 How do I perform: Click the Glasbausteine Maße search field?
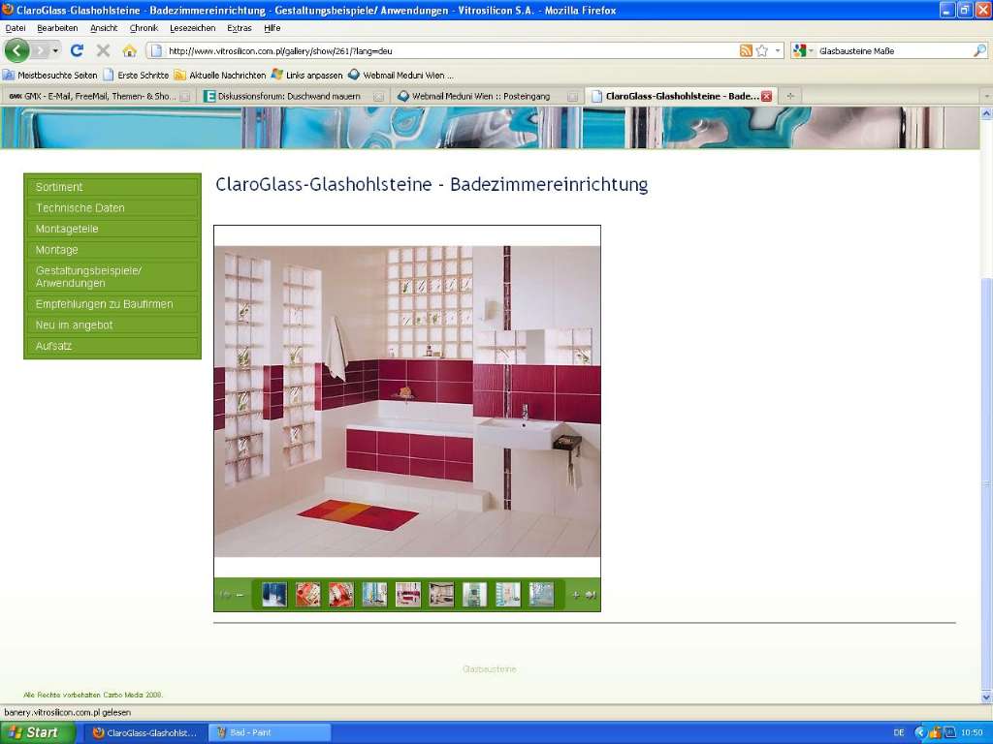pyautogui.click(x=893, y=51)
